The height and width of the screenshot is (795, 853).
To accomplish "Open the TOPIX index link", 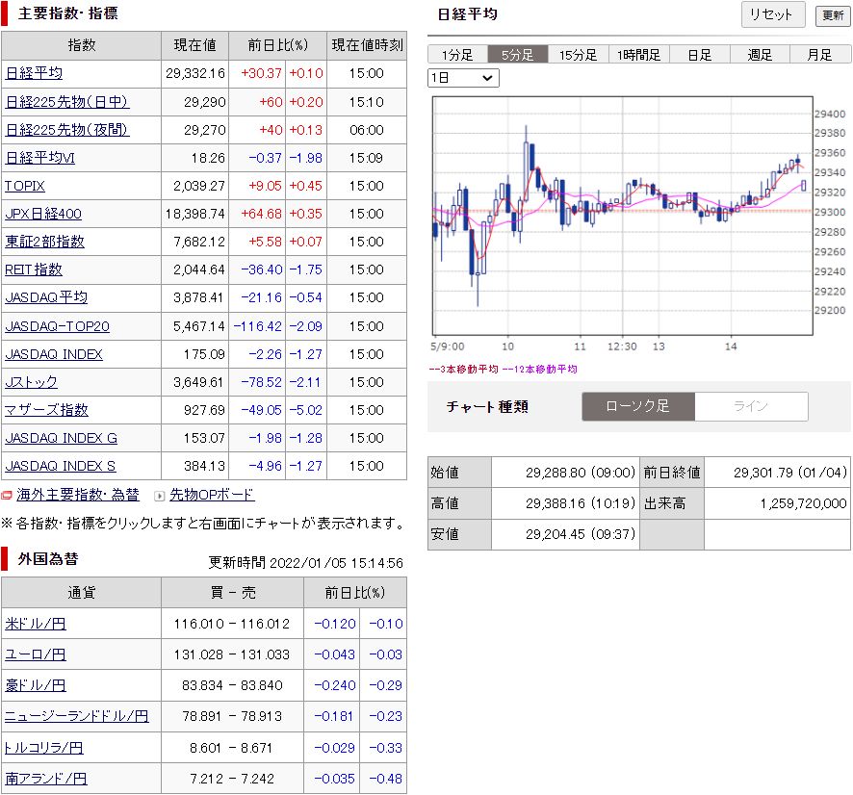I will pyautogui.click(x=24, y=186).
